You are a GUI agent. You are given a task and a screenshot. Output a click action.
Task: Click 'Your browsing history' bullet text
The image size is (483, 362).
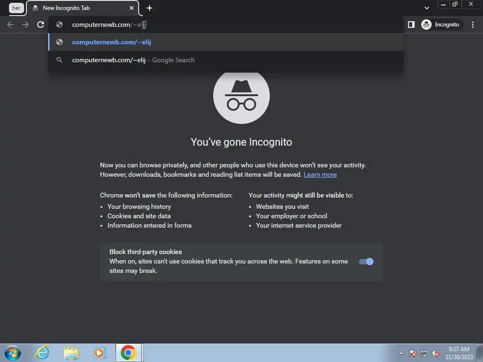(139, 206)
